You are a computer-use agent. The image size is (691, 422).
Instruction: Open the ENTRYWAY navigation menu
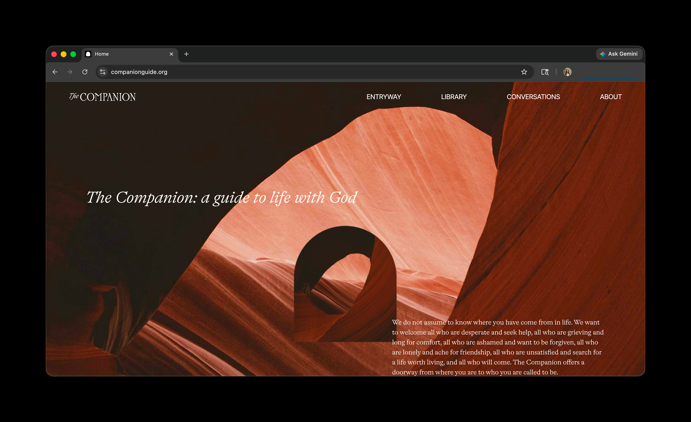click(x=384, y=97)
